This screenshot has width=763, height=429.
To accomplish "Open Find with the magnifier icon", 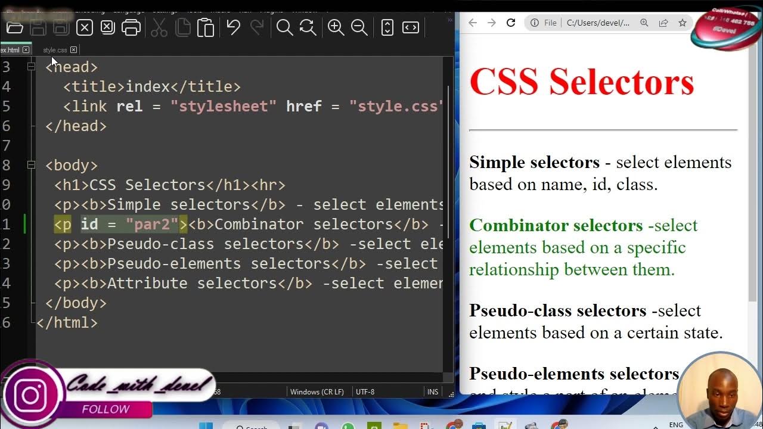I will pos(284,27).
